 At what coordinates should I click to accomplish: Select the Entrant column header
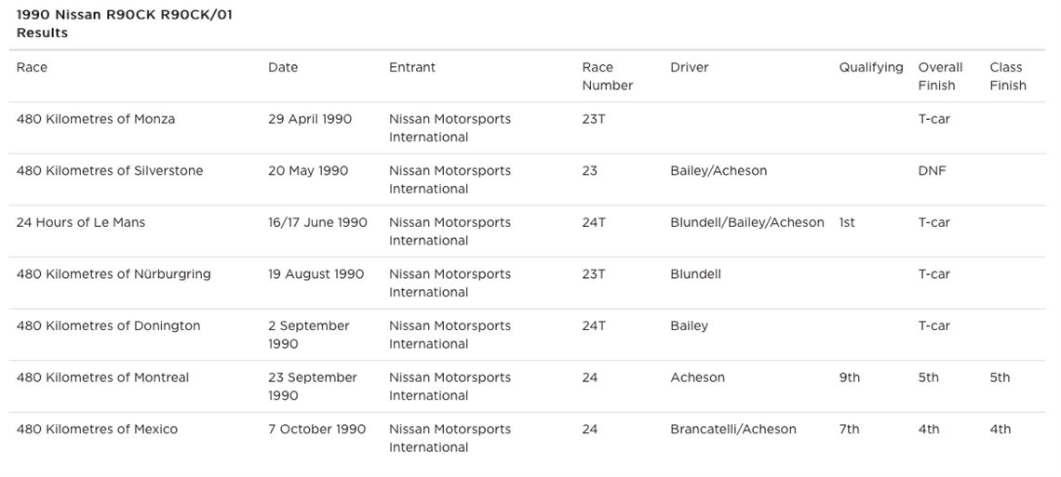coord(412,67)
